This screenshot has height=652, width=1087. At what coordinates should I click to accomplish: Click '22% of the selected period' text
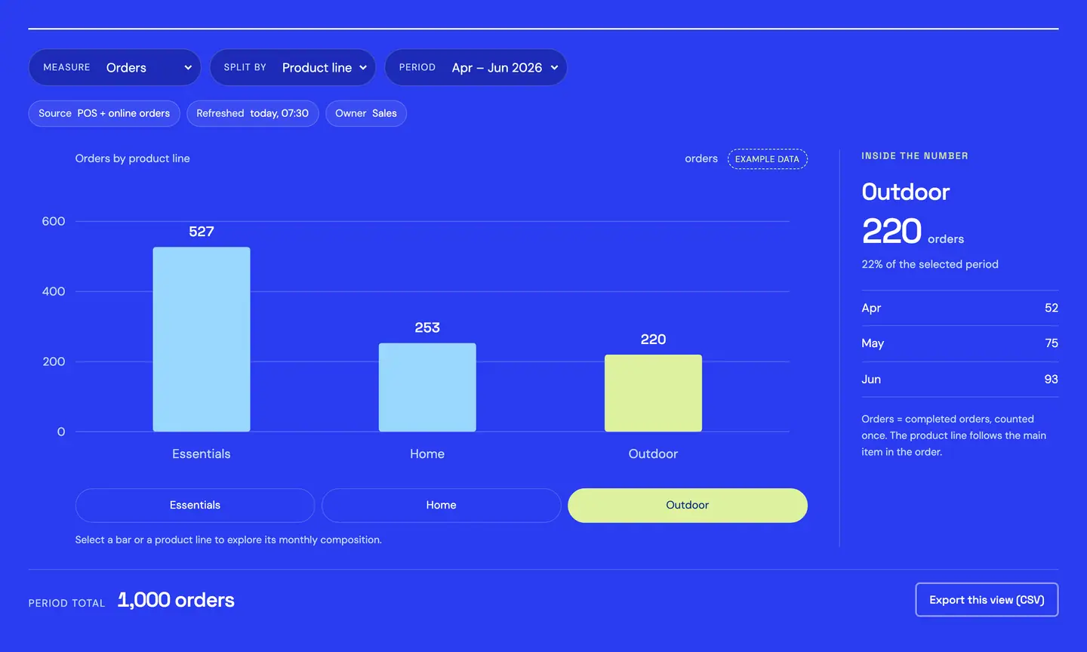tap(930, 264)
